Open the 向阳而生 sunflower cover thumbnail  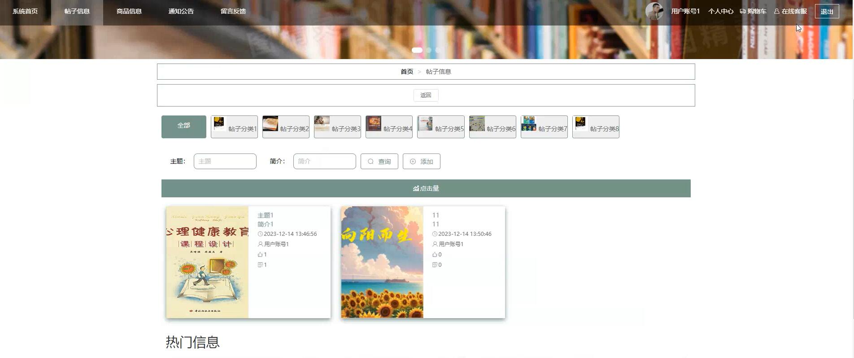coord(382,262)
